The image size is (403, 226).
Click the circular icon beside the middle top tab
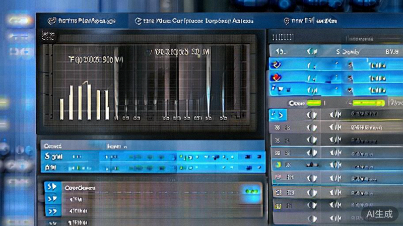point(139,21)
